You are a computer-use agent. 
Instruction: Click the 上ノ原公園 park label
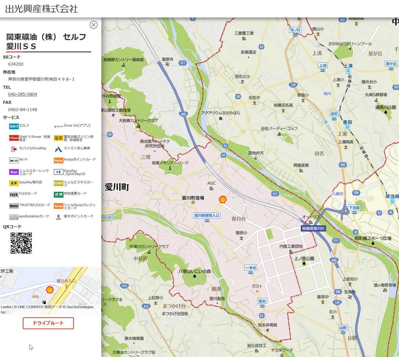[x=304, y=258]
